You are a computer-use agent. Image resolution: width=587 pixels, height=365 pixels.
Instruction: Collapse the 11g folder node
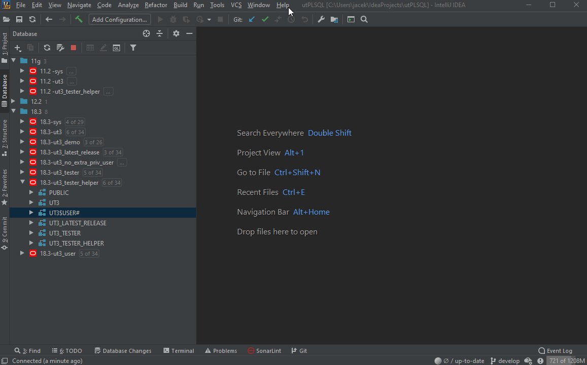click(14, 61)
